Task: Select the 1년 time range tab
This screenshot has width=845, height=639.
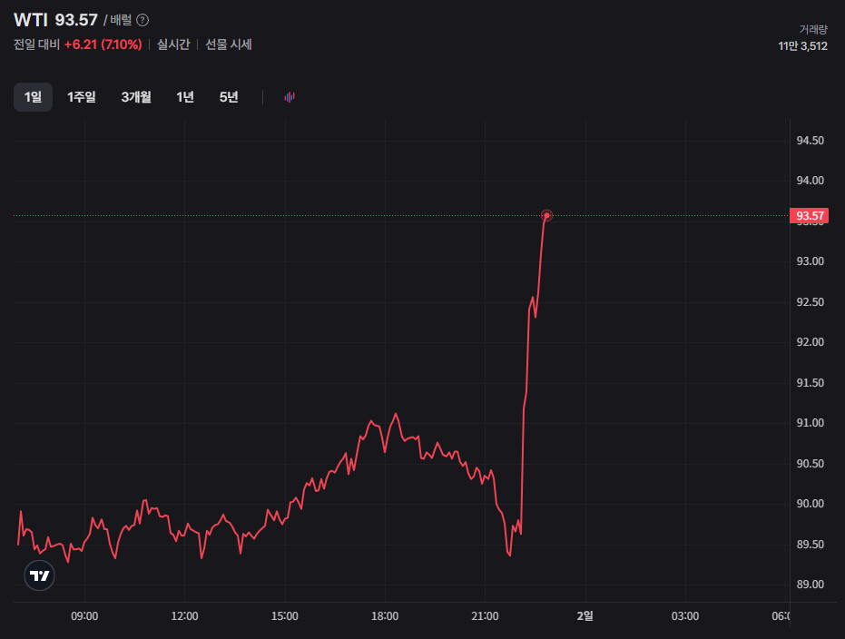Action: [x=185, y=97]
